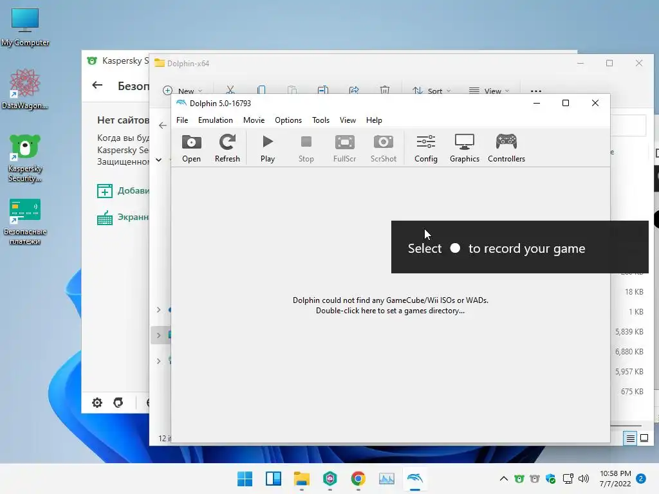Open Dolphin Config settings
The height and width of the screenshot is (494, 659).
426,149
